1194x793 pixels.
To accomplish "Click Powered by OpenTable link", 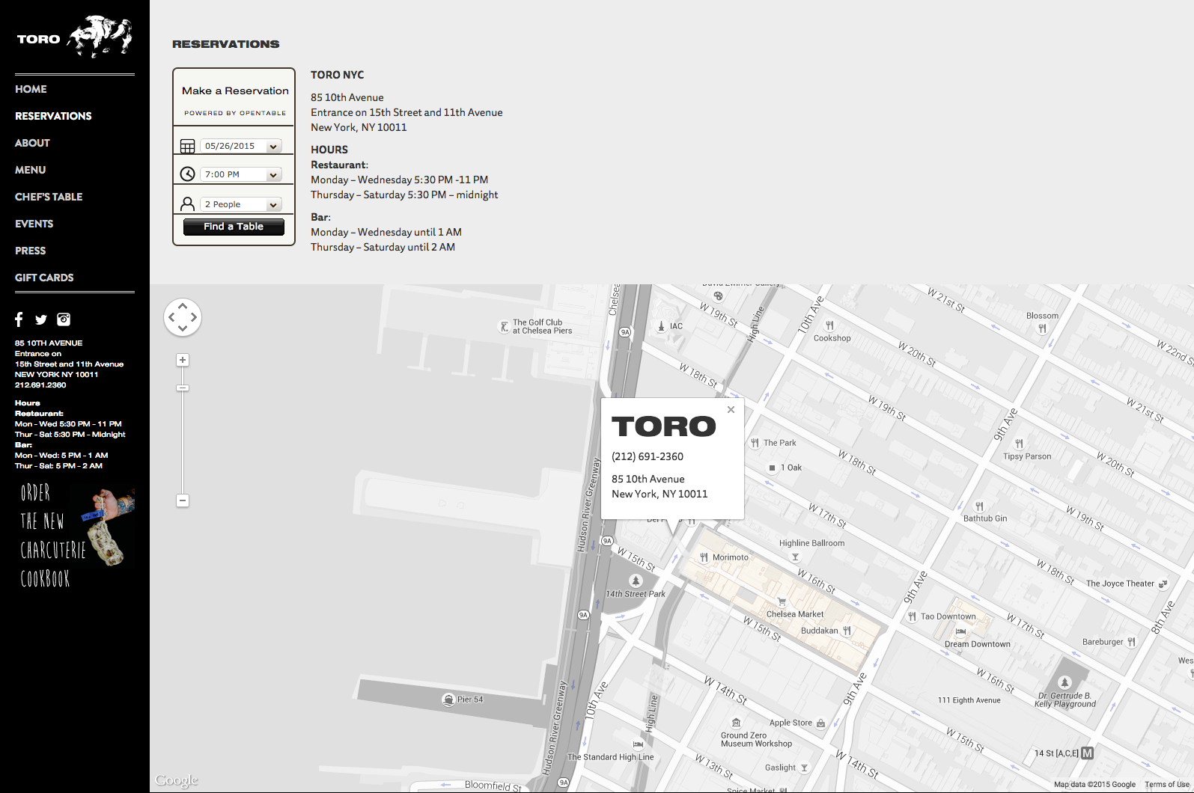I will (x=235, y=113).
